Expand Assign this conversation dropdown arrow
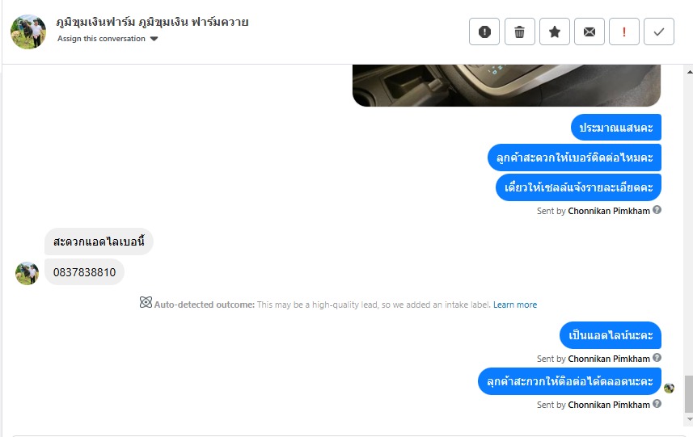 154,39
